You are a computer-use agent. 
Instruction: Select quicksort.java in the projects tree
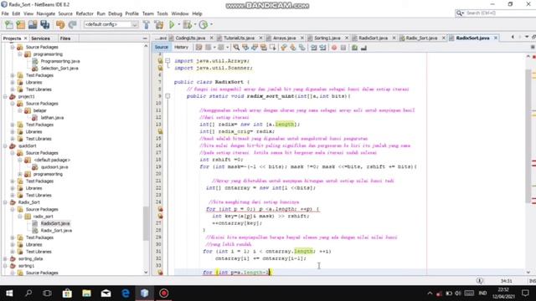(54, 167)
